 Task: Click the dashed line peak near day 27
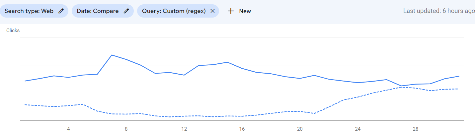coord(401,87)
